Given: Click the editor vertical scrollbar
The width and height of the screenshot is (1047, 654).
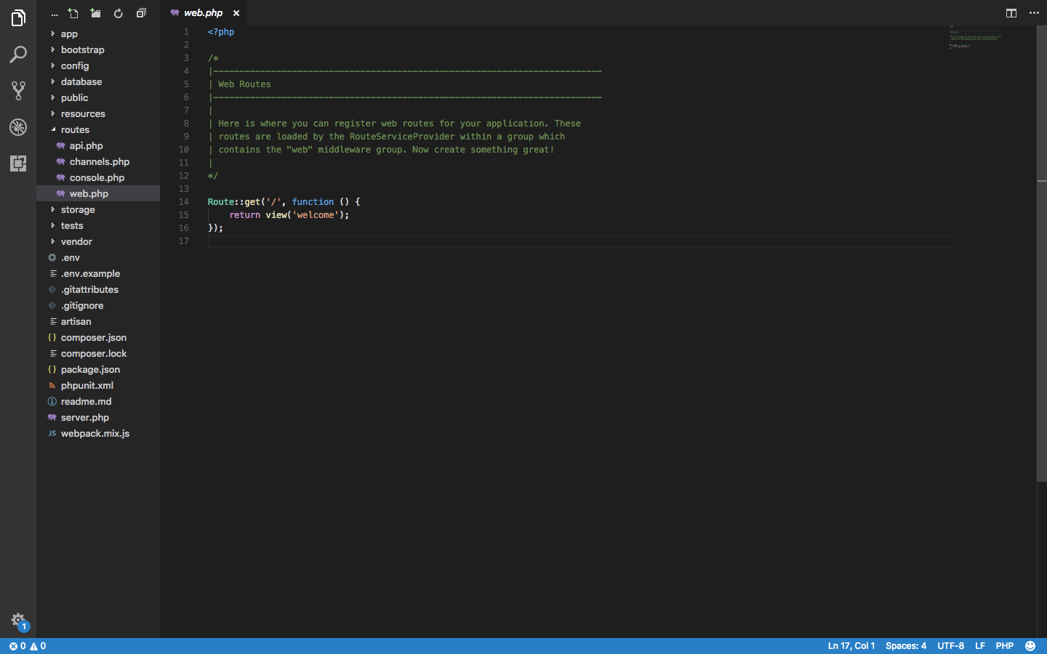Looking at the screenshot, I should point(1042,254).
